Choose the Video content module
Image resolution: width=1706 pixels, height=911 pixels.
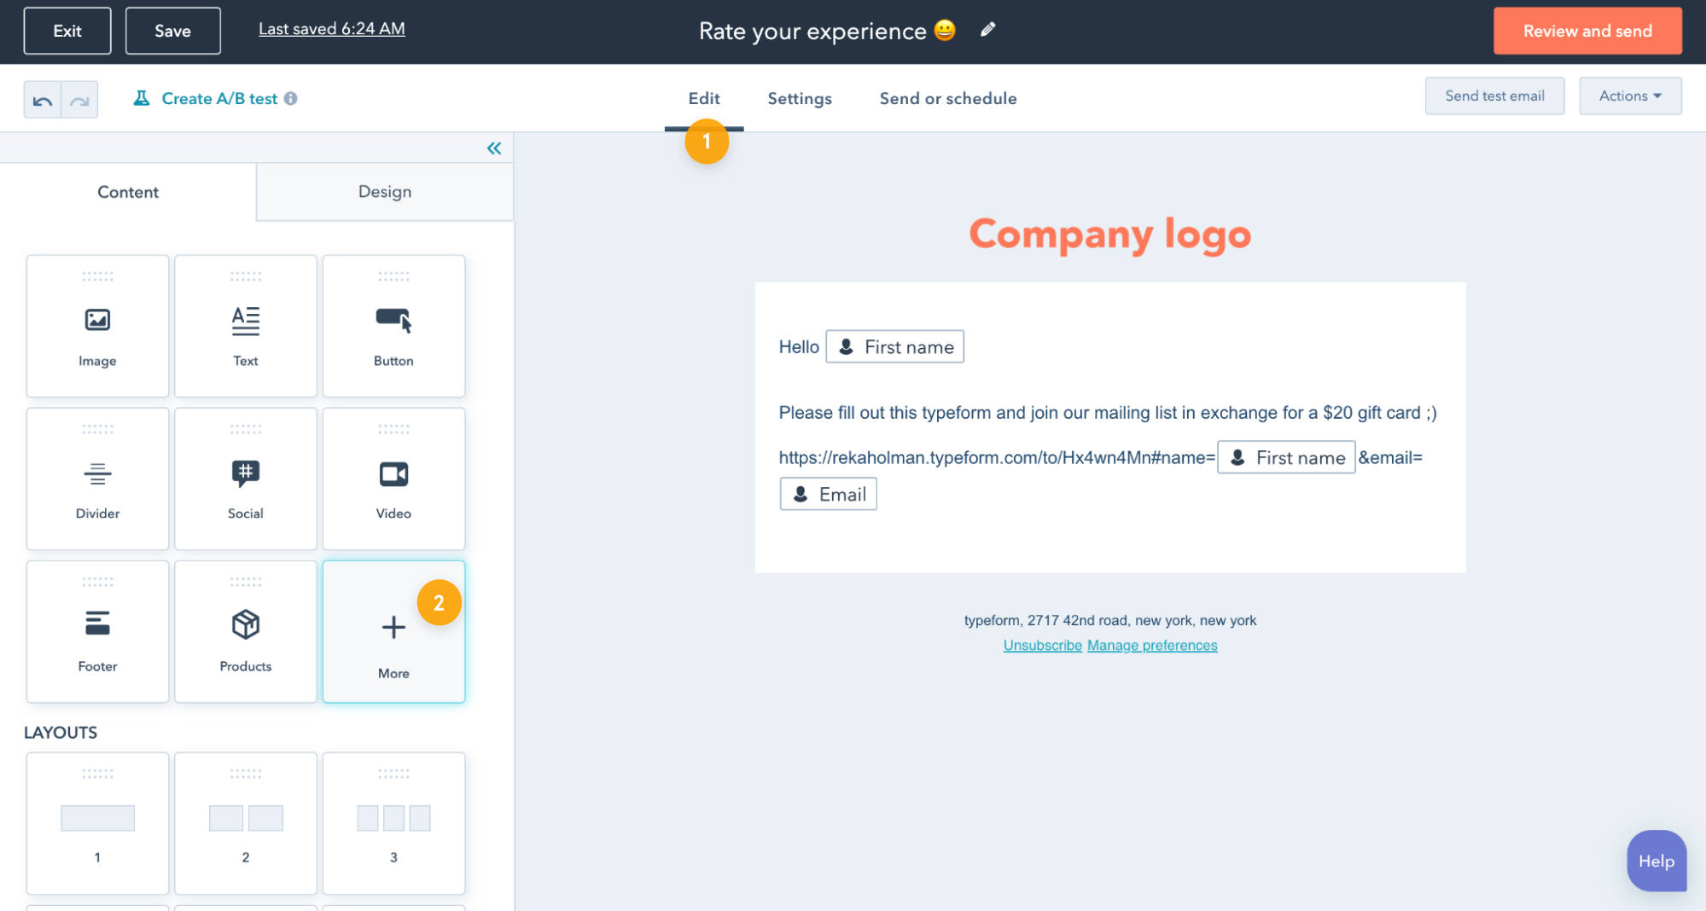coord(393,479)
